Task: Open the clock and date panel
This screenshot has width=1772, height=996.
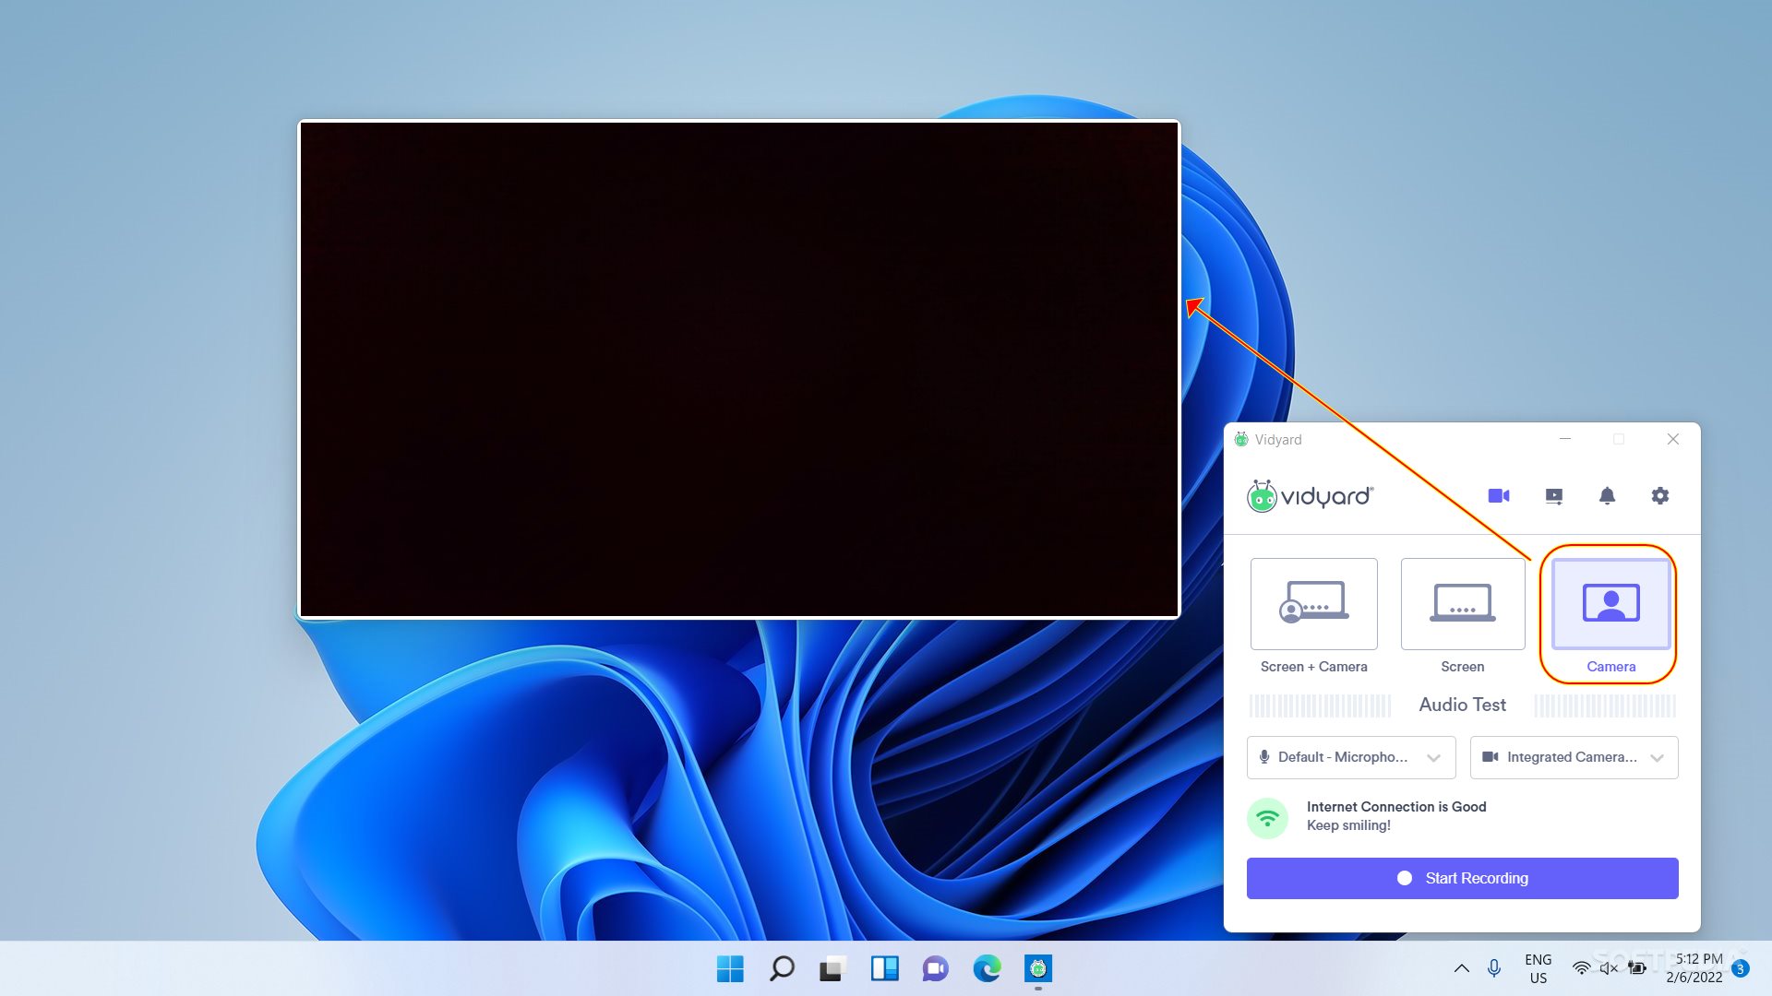Action: coord(1694,968)
